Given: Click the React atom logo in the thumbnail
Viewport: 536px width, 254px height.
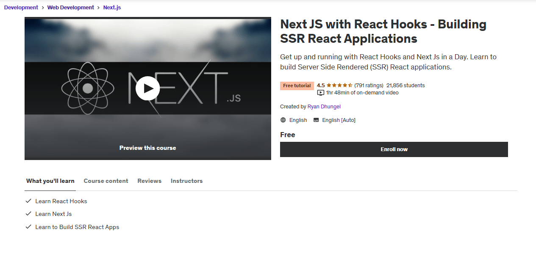Looking at the screenshot, I should pyautogui.click(x=87, y=88).
